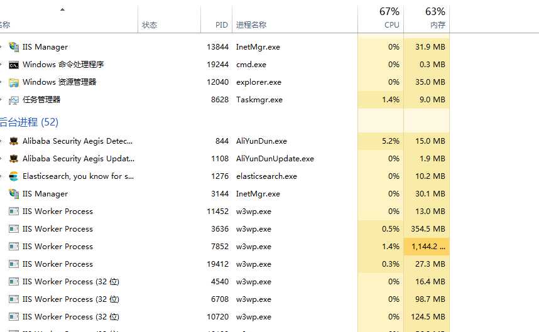Sort by 进程名称 column header
The image size is (539, 332).
251,25
